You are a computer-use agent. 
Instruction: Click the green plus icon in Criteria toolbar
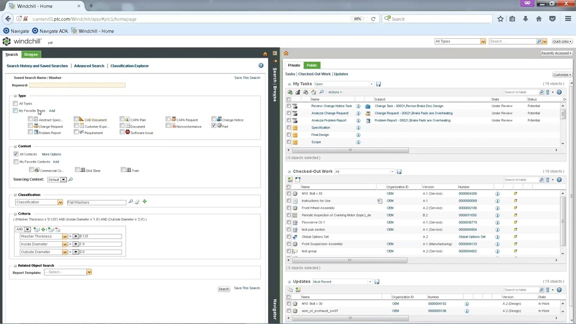tap(44, 229)
